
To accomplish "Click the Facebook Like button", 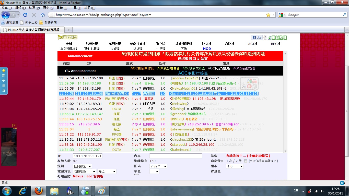I will click(x=257, y=38).
